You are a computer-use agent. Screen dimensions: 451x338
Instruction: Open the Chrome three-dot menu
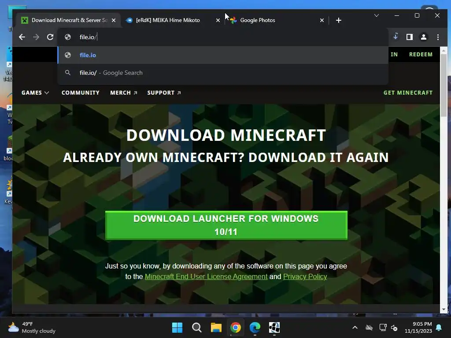438,37
